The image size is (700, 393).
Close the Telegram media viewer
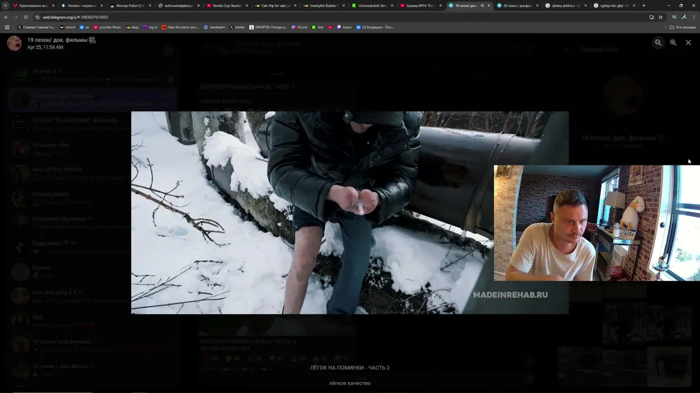[688, 43]
